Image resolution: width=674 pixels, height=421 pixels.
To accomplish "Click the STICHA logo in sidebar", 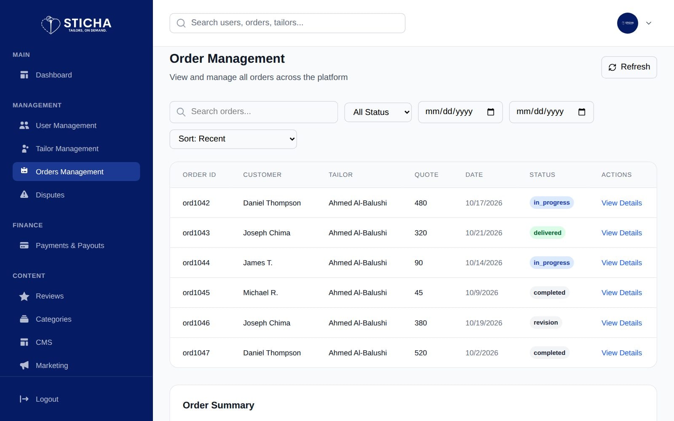I will (76, 24).
